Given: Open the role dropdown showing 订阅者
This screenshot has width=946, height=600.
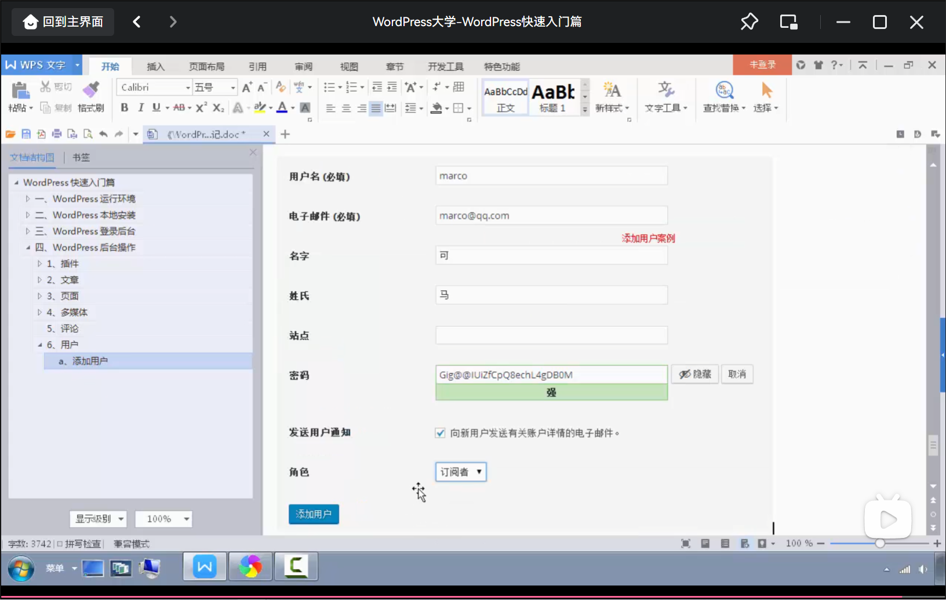Looking at the screenshot, I should [x=461, y=472].
